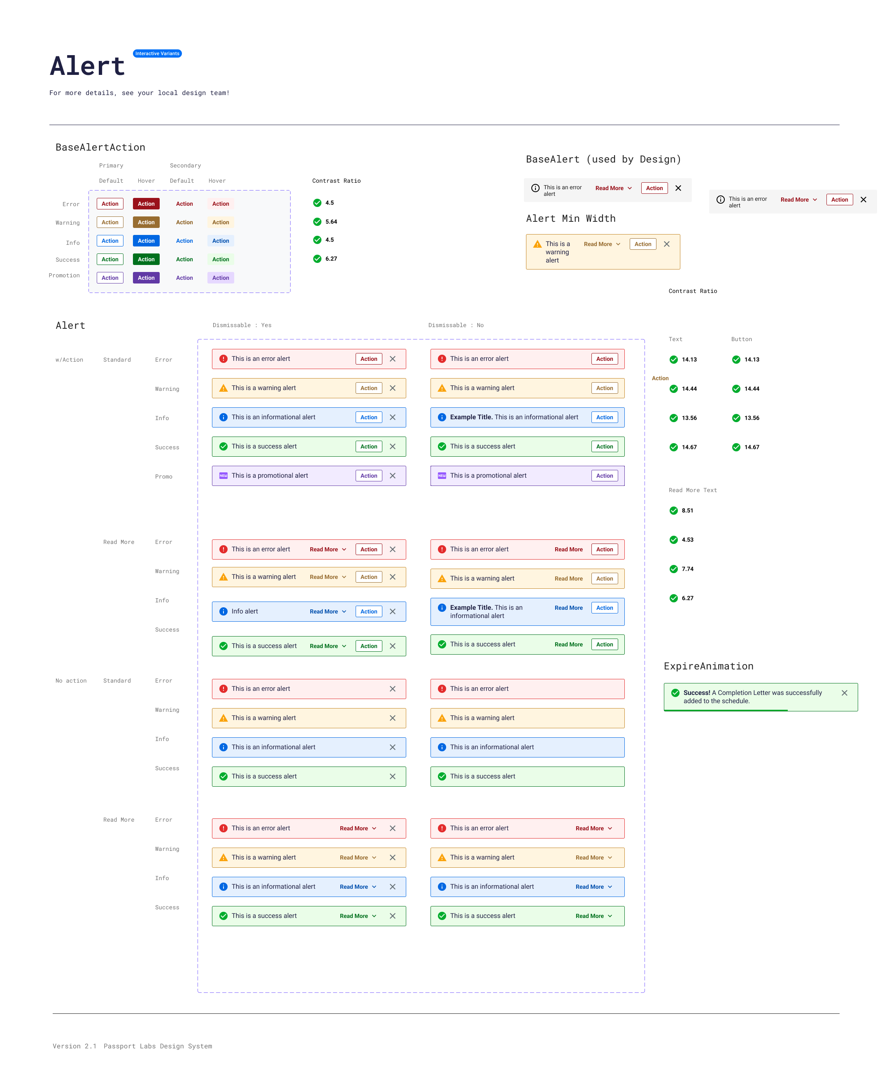
Task: Click the ExpireAnimation green progress bar
Action: (x=725, y=710)
